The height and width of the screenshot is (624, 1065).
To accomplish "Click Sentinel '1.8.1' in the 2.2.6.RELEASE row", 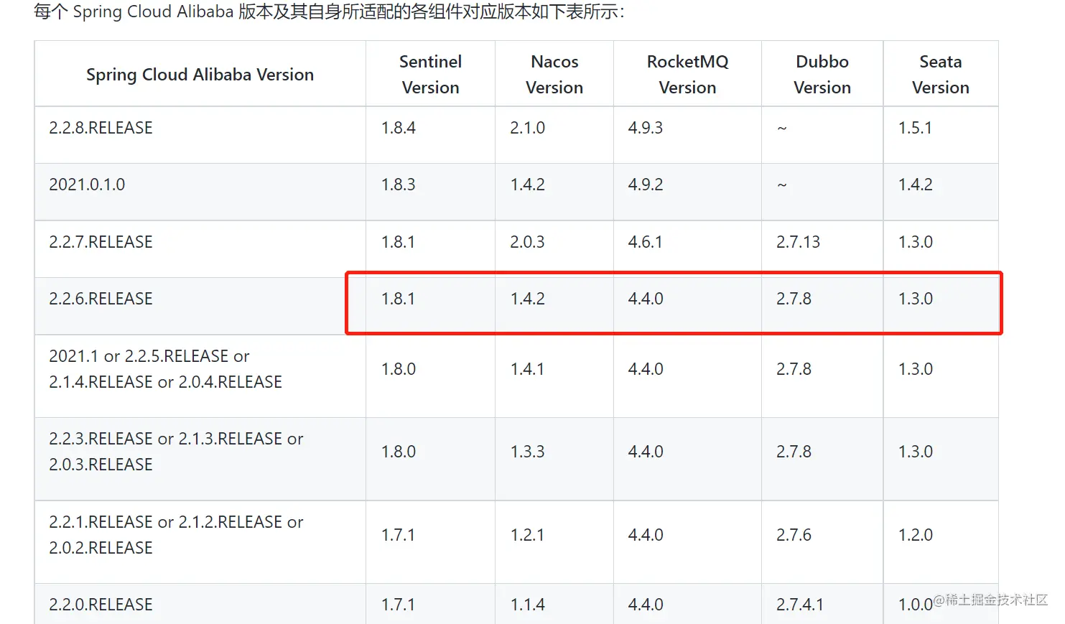I will 398,299.
